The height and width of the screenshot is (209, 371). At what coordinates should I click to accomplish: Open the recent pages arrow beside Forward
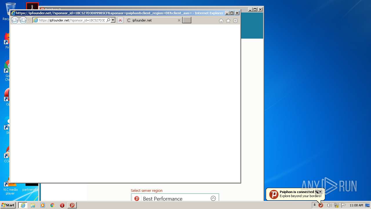[x=29, y=20]
